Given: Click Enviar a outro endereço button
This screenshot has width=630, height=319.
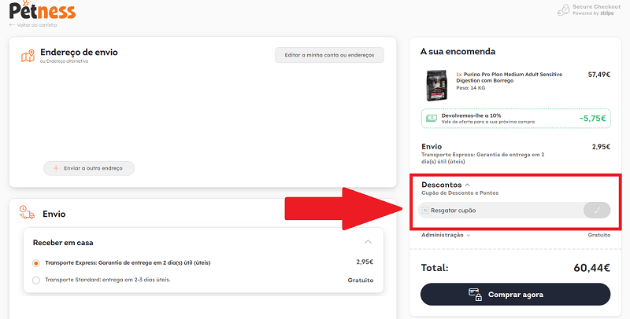Looking at the screenshot, I should point(89,168).
